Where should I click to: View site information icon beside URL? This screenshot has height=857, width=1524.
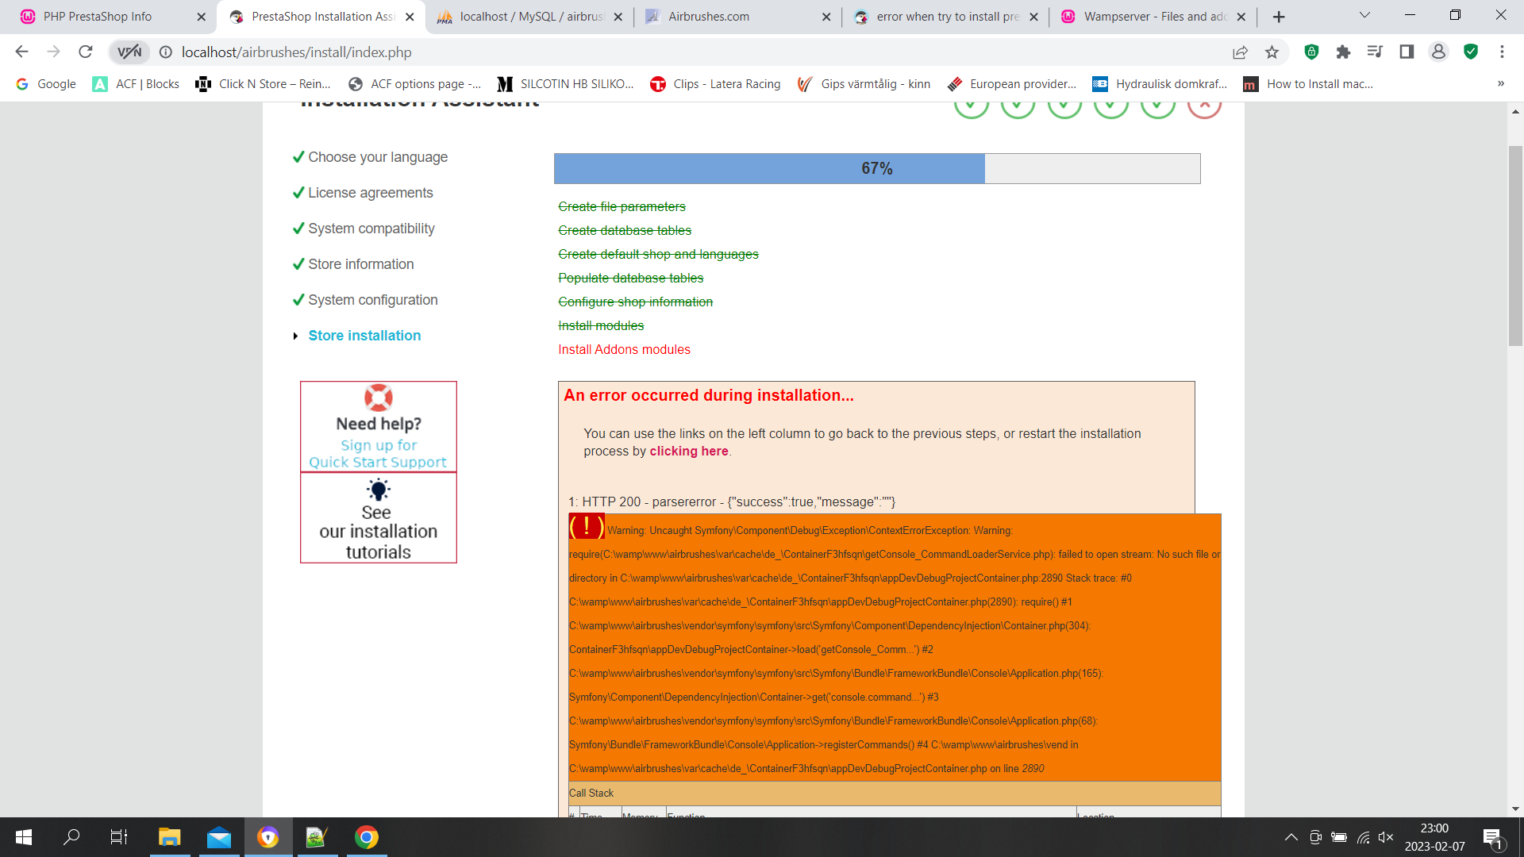[166, 52]
